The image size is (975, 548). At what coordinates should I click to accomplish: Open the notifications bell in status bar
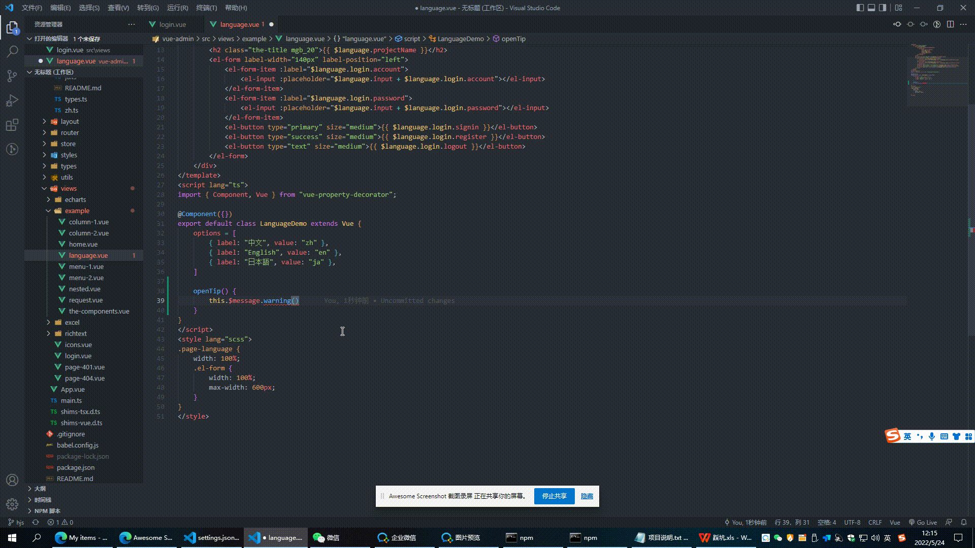pos(963,522)
